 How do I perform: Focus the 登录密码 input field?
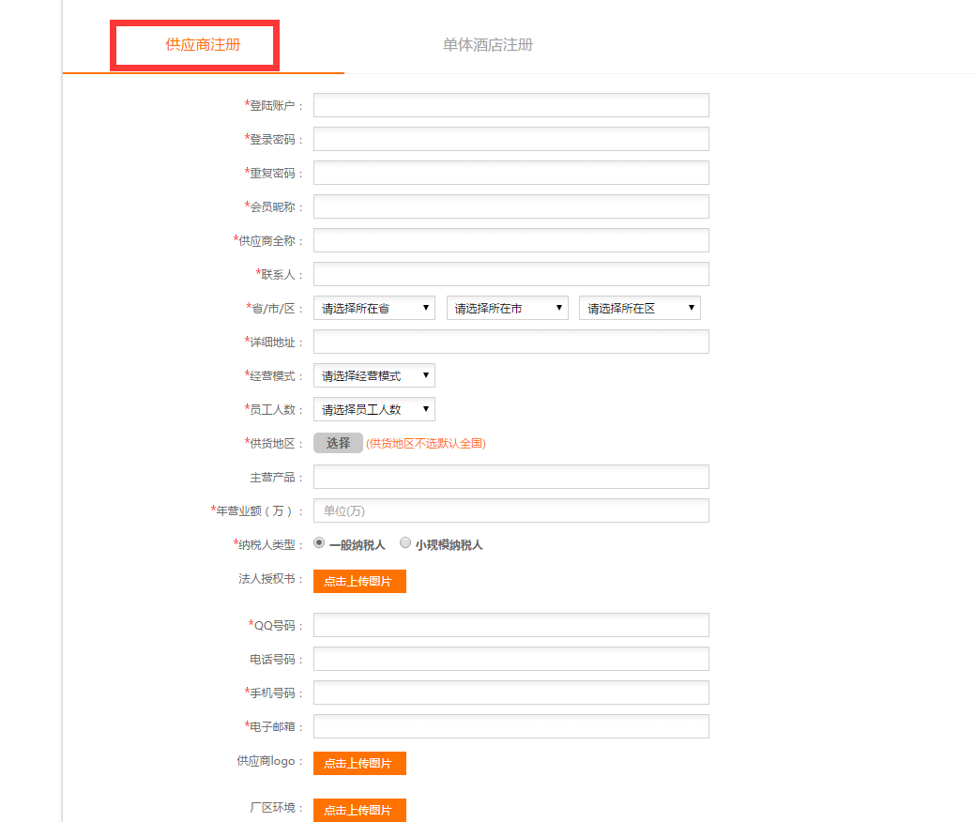(510, 139)
